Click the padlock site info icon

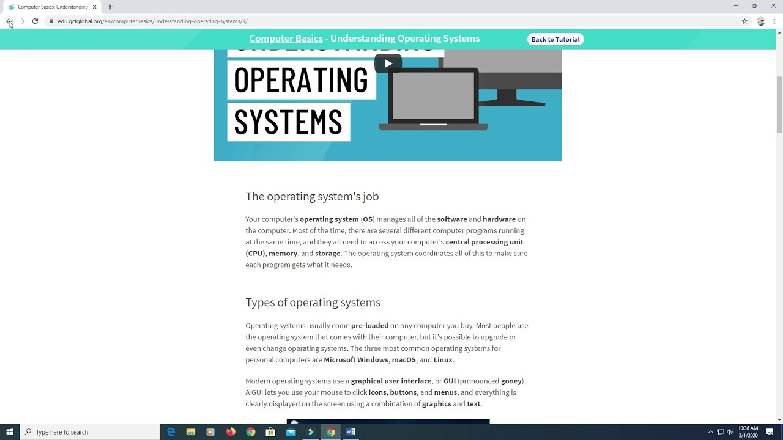[51, 21]
